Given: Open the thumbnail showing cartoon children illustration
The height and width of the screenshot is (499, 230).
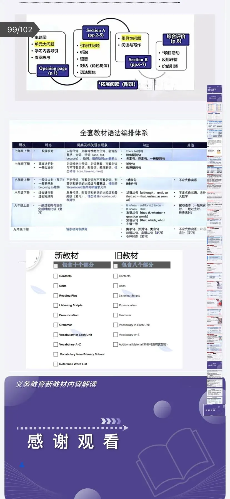Looking at the screenshot, I should coord(214,152).
